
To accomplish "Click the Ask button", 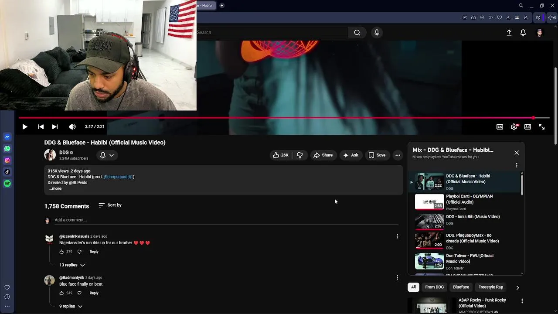I will tap(350, 155).
